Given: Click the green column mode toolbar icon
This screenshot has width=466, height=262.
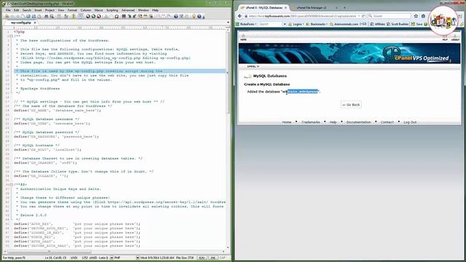Looking at the screenshot, I should tap(74, 16).
